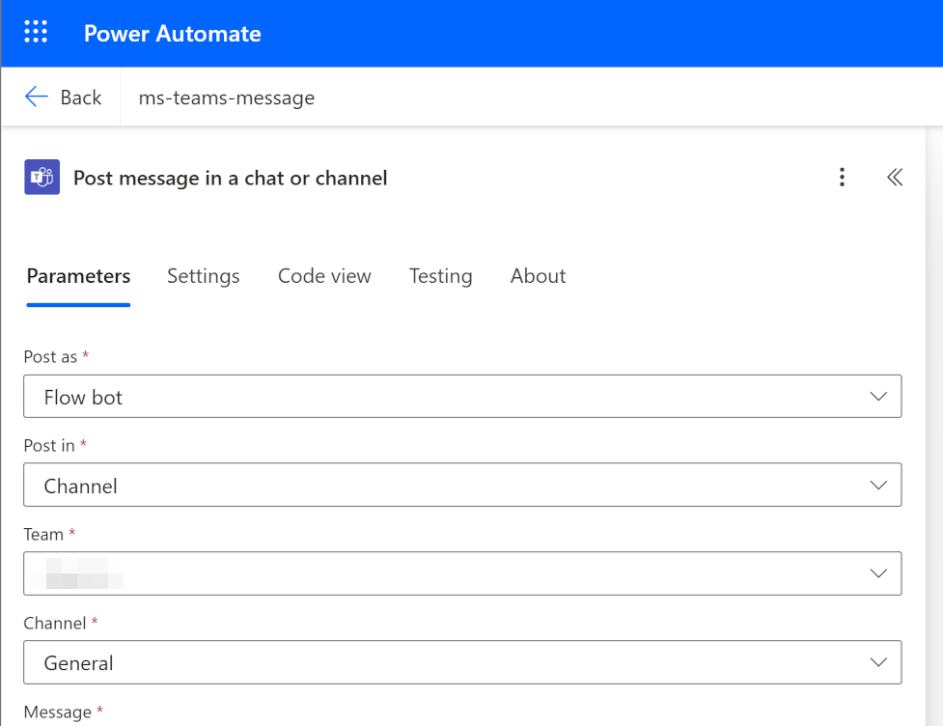Collapse the panel using the double chevron
Screen dimensions: 943x726
[x=895, y=177]
